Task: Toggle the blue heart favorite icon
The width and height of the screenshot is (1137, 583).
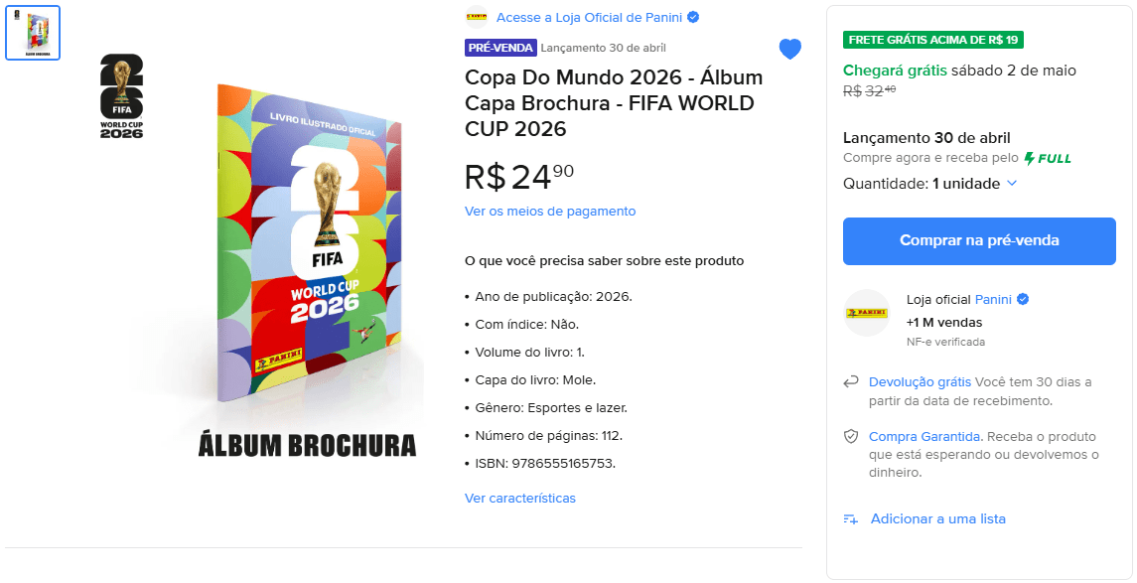Action: click(x=789, y=50)
